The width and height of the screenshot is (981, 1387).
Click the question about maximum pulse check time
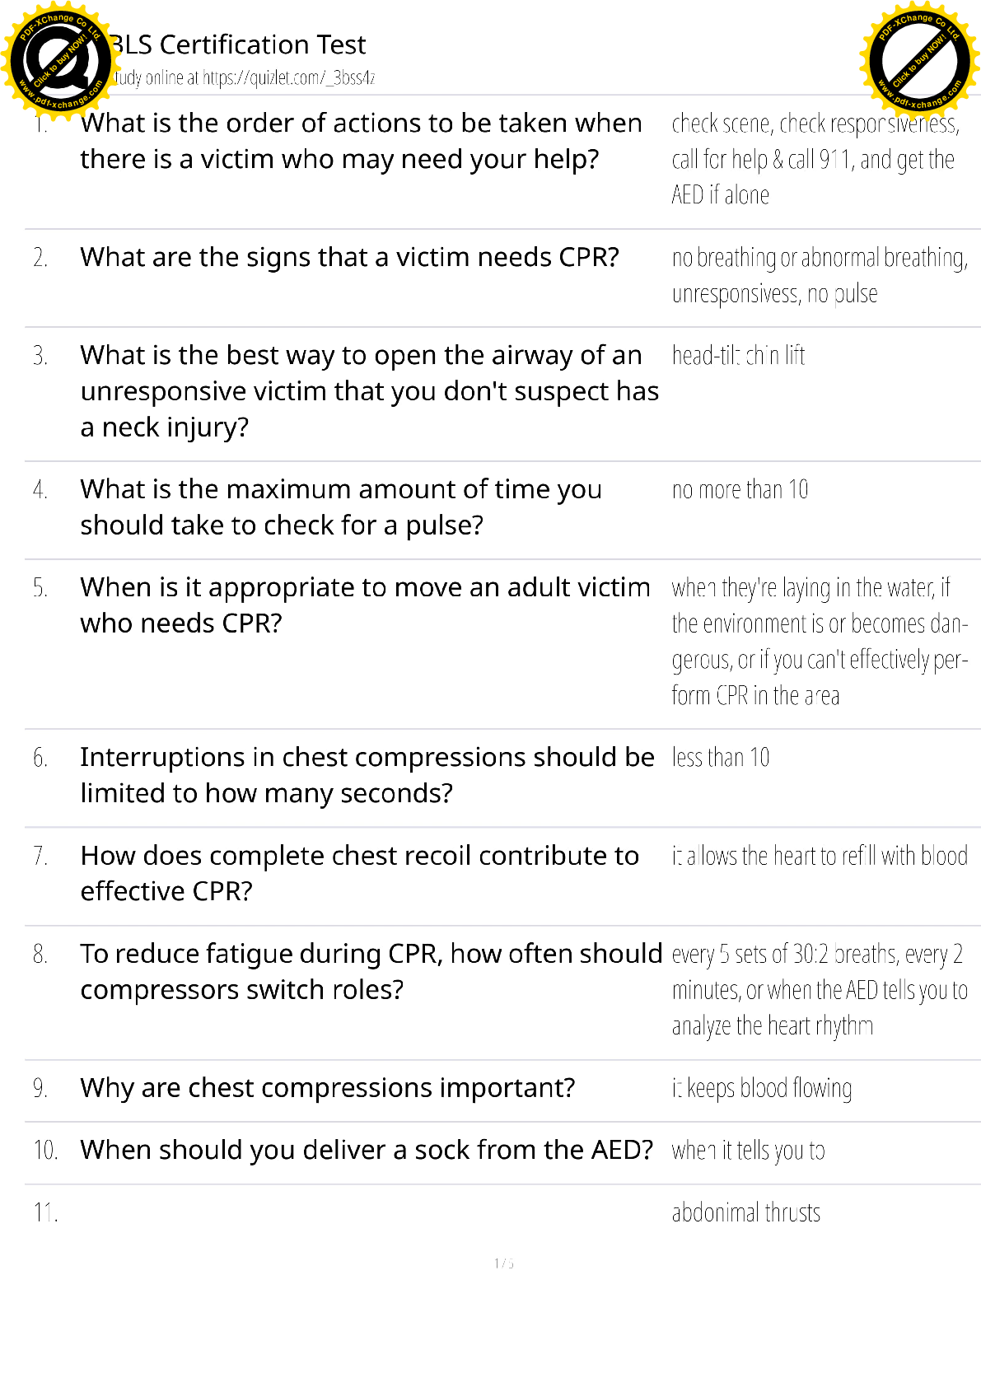coord(341,507)
